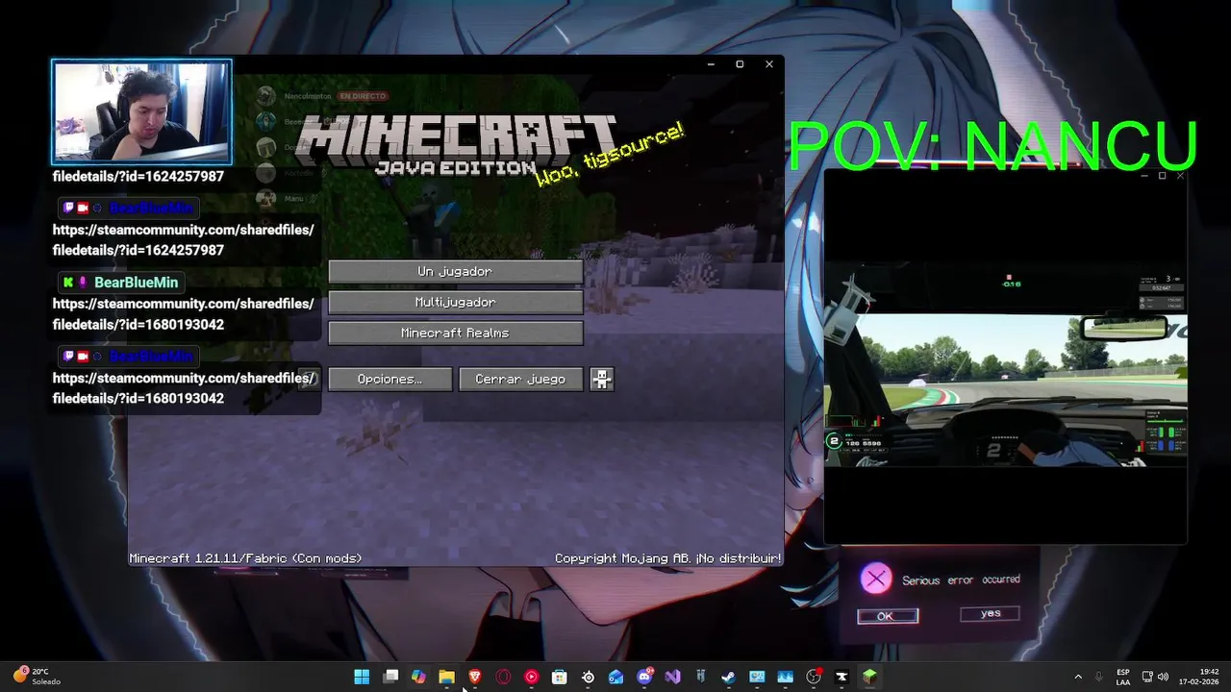Start a singleplayer game with Un jugador

(455, 271)
